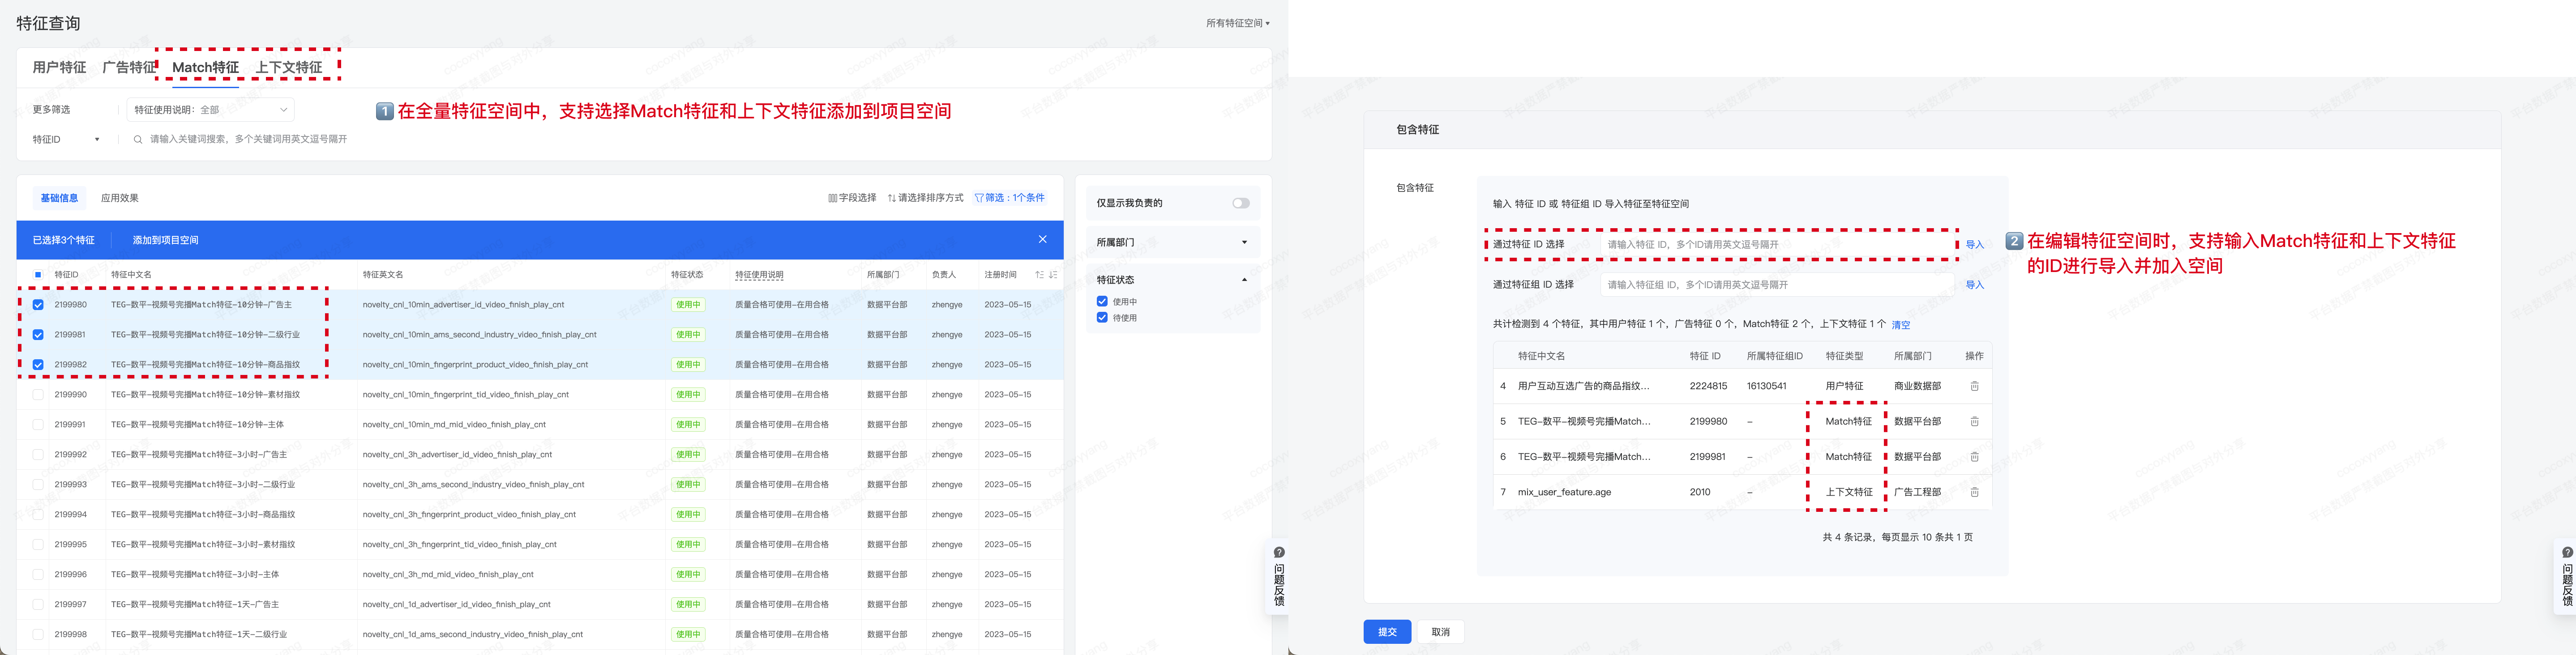This screenshot has width=2576, height=655.
Task: Click 清空 link to clear features
Action: [x=1900, y=325]
